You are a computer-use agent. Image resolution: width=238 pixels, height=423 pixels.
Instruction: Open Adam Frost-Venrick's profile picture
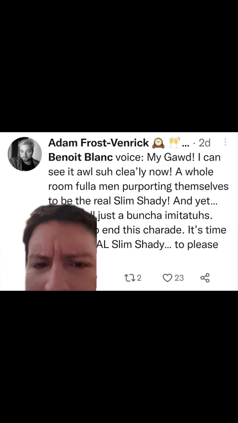pos(25,154)
